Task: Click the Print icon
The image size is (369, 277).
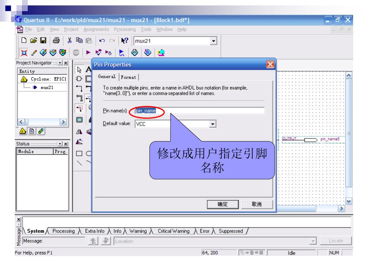Action: tap(56, 40)
